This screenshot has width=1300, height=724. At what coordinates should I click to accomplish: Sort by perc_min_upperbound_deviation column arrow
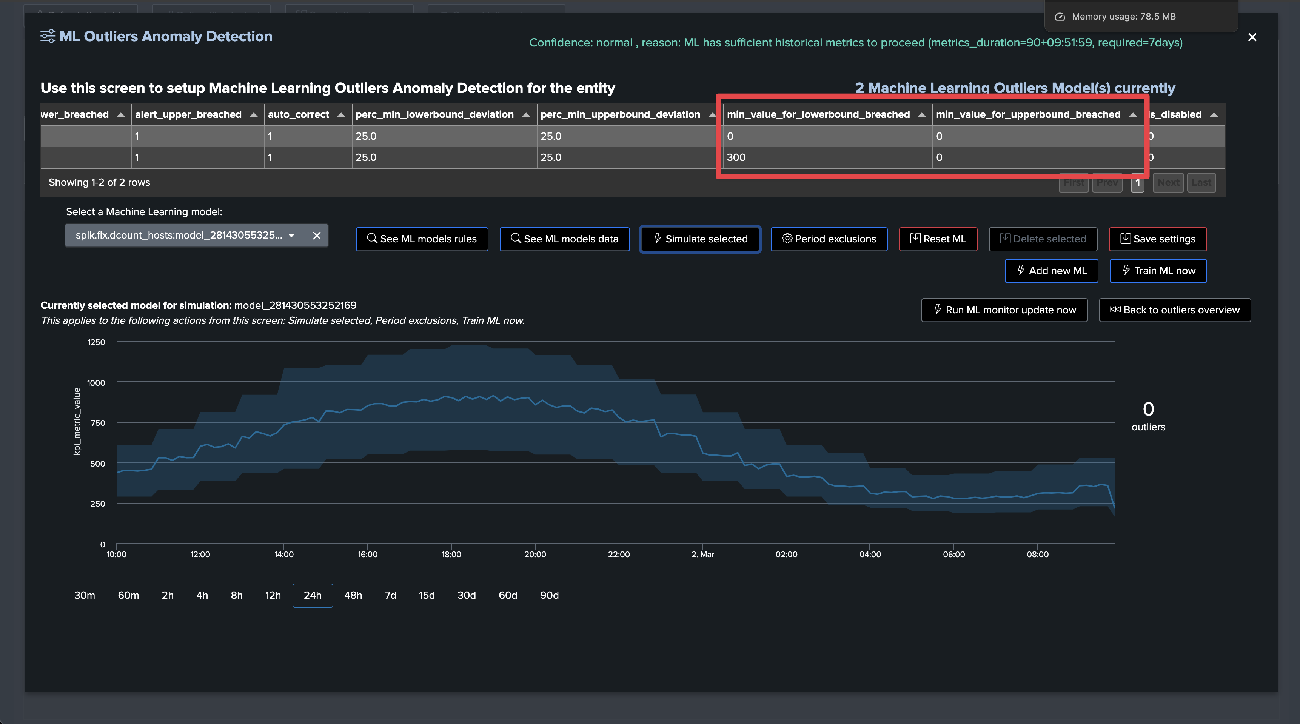point(712,115)
